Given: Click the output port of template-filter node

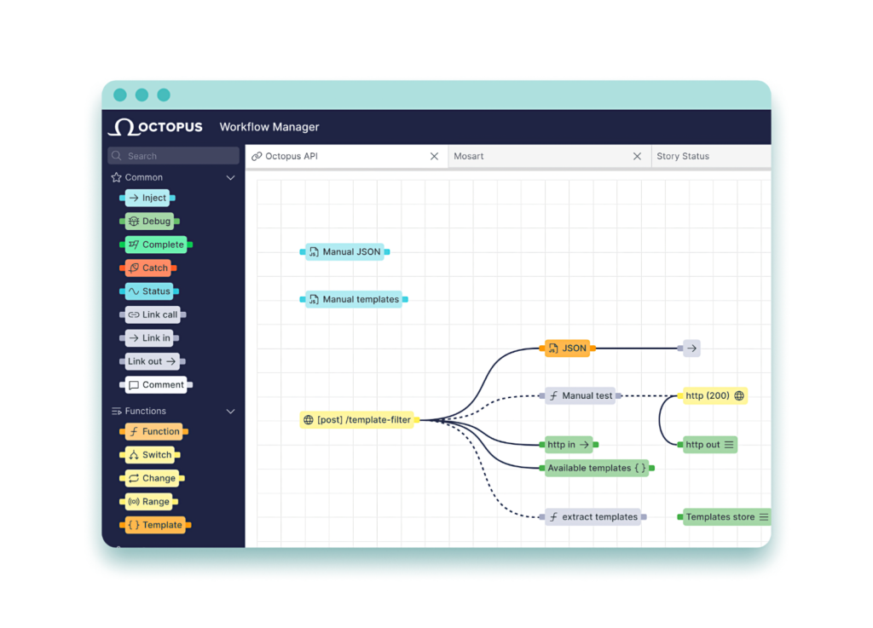Looking at the screenshot, I should click(416, 420).
